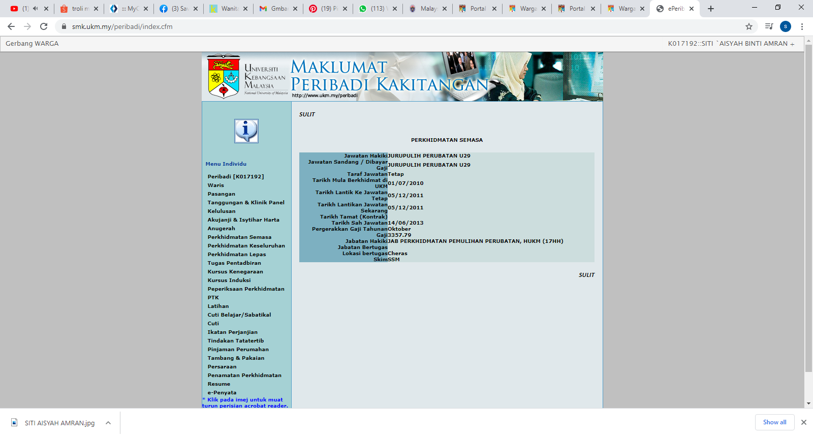Open Chrome three-dot menu

point(802,26)
